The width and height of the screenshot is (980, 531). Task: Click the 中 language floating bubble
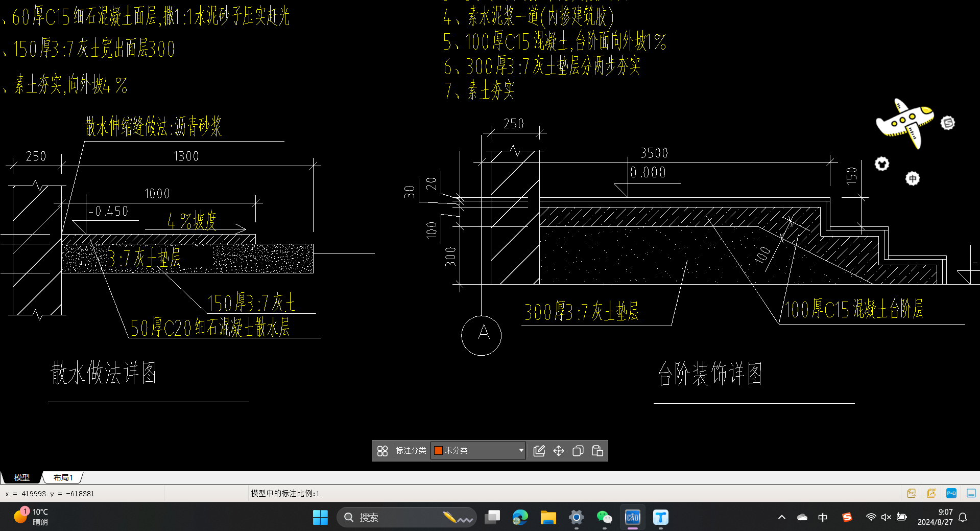tap(913, 178)
